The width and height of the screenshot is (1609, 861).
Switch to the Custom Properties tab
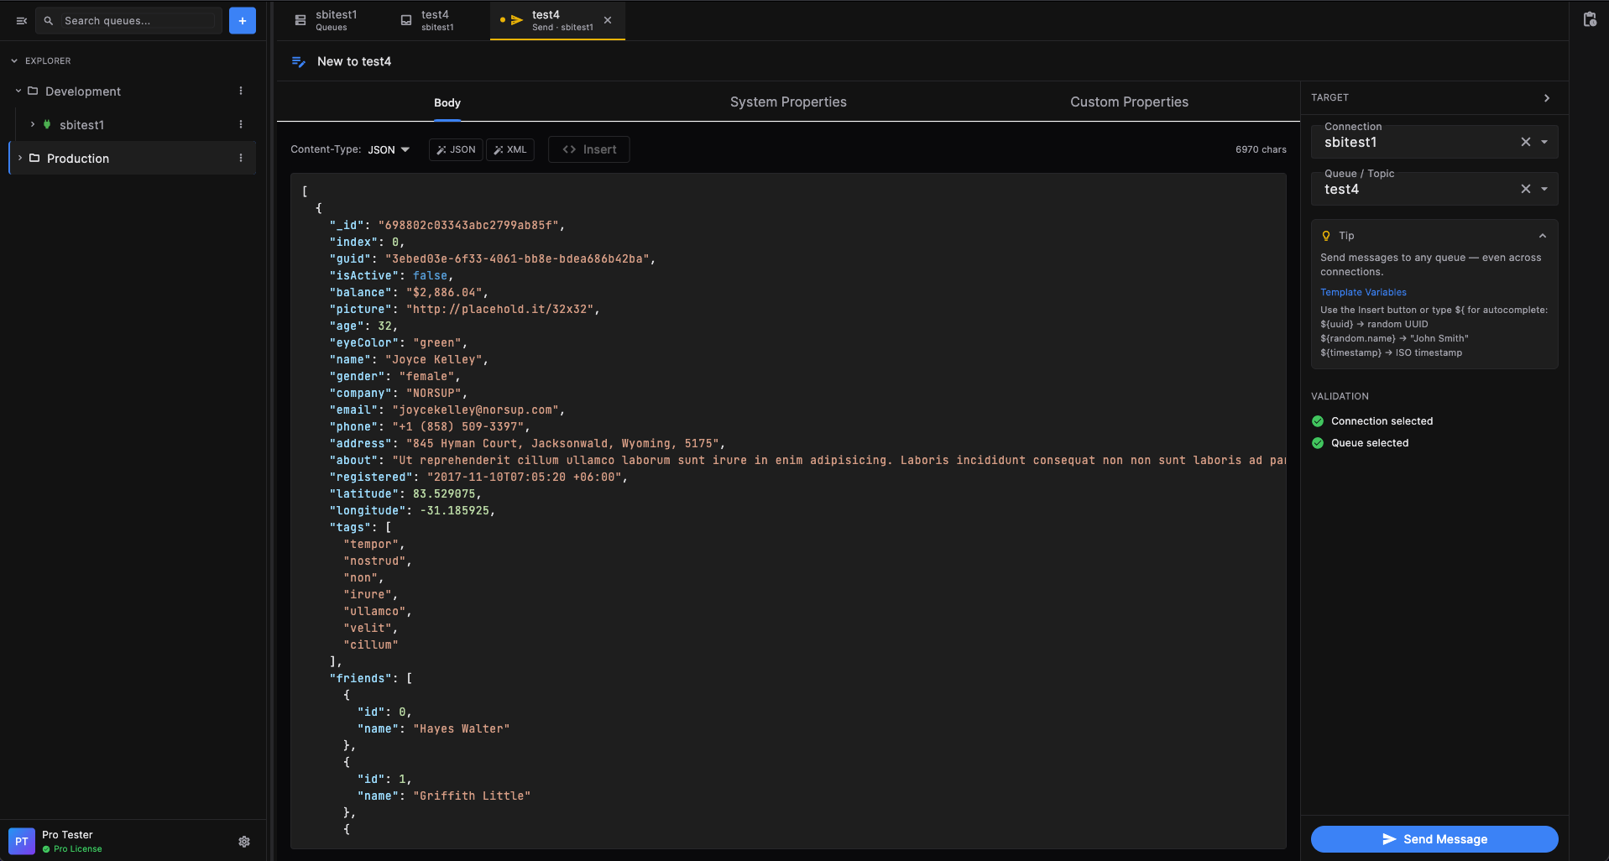click(x=1128, y=102)
